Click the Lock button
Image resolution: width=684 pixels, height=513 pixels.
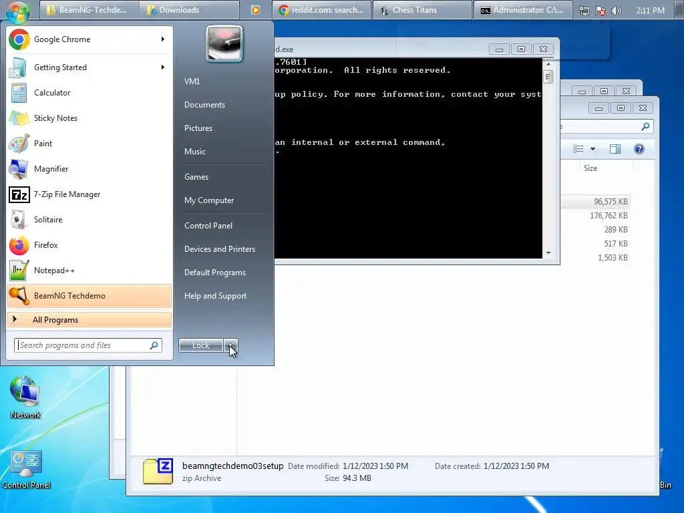(200, 345)
